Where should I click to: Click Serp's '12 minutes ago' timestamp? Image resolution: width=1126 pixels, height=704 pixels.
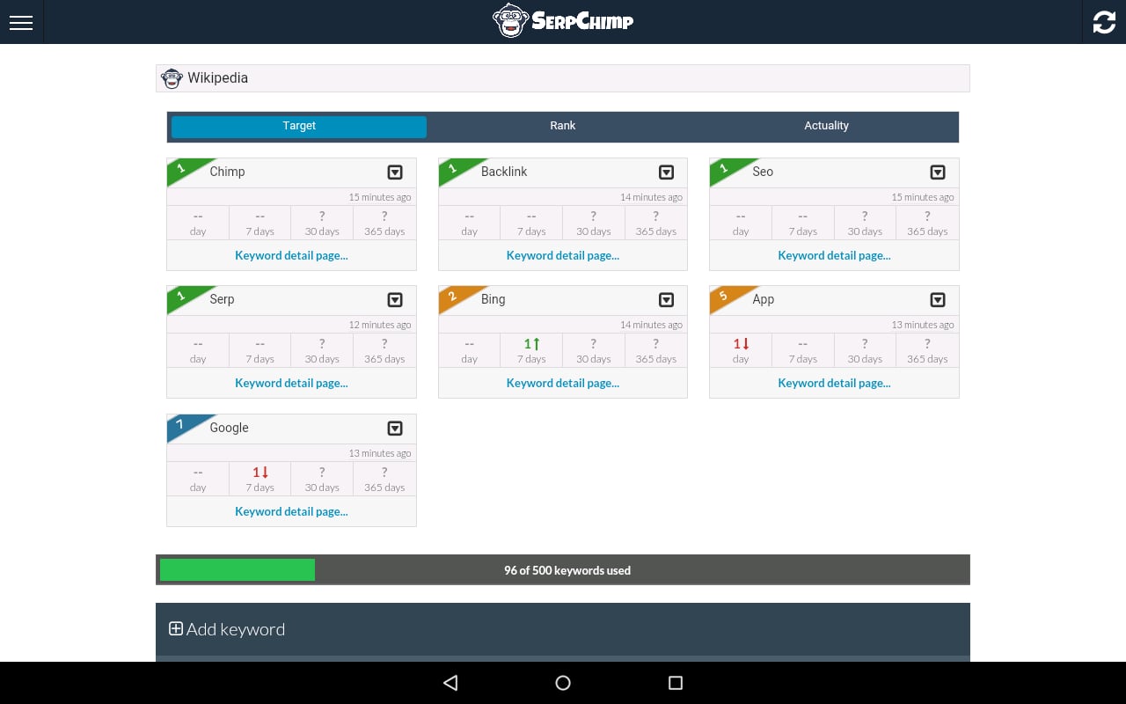coord(380,325)
